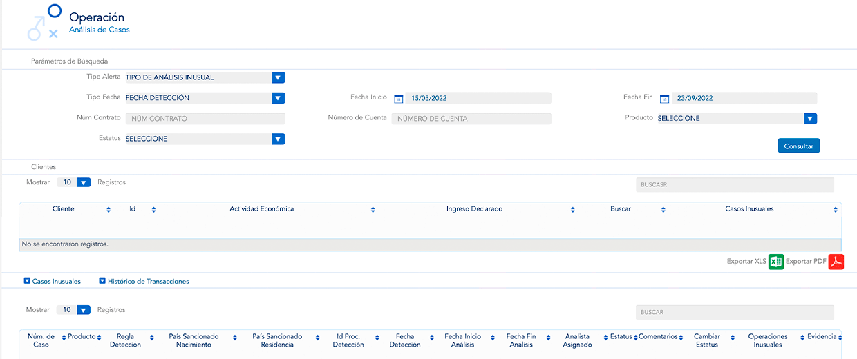Sort by Cliente column arrows
857x359 pixels.
tap(109, 210)
